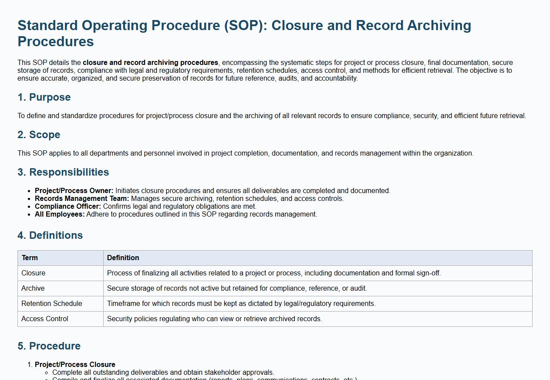Click the 'Definition' column header
The height and width of the screenshot is (380, 550).
click(123, 258)
